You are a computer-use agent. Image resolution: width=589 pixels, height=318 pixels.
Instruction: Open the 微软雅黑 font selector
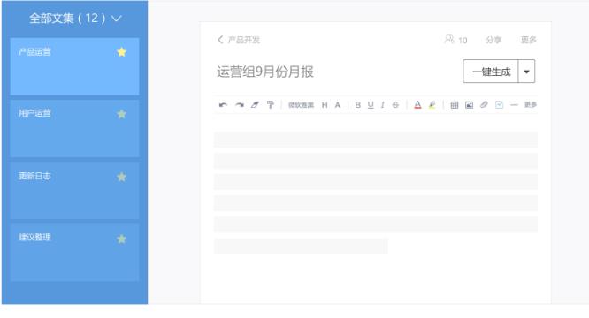click(x=301, y=105)
